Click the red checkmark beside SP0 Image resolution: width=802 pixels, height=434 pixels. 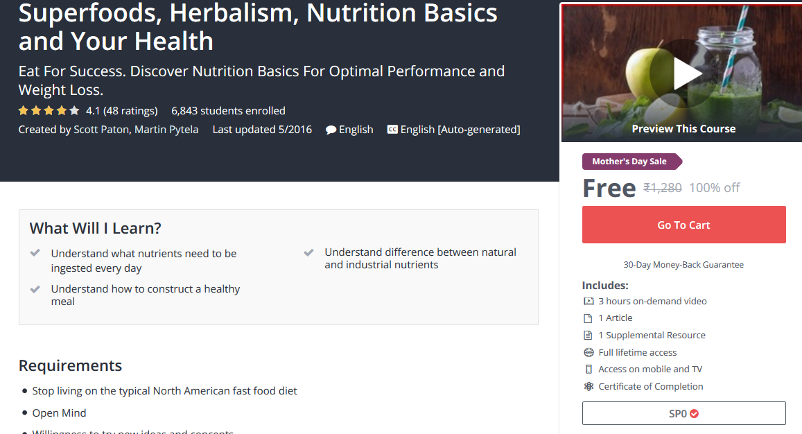click(x=694, y=414)
